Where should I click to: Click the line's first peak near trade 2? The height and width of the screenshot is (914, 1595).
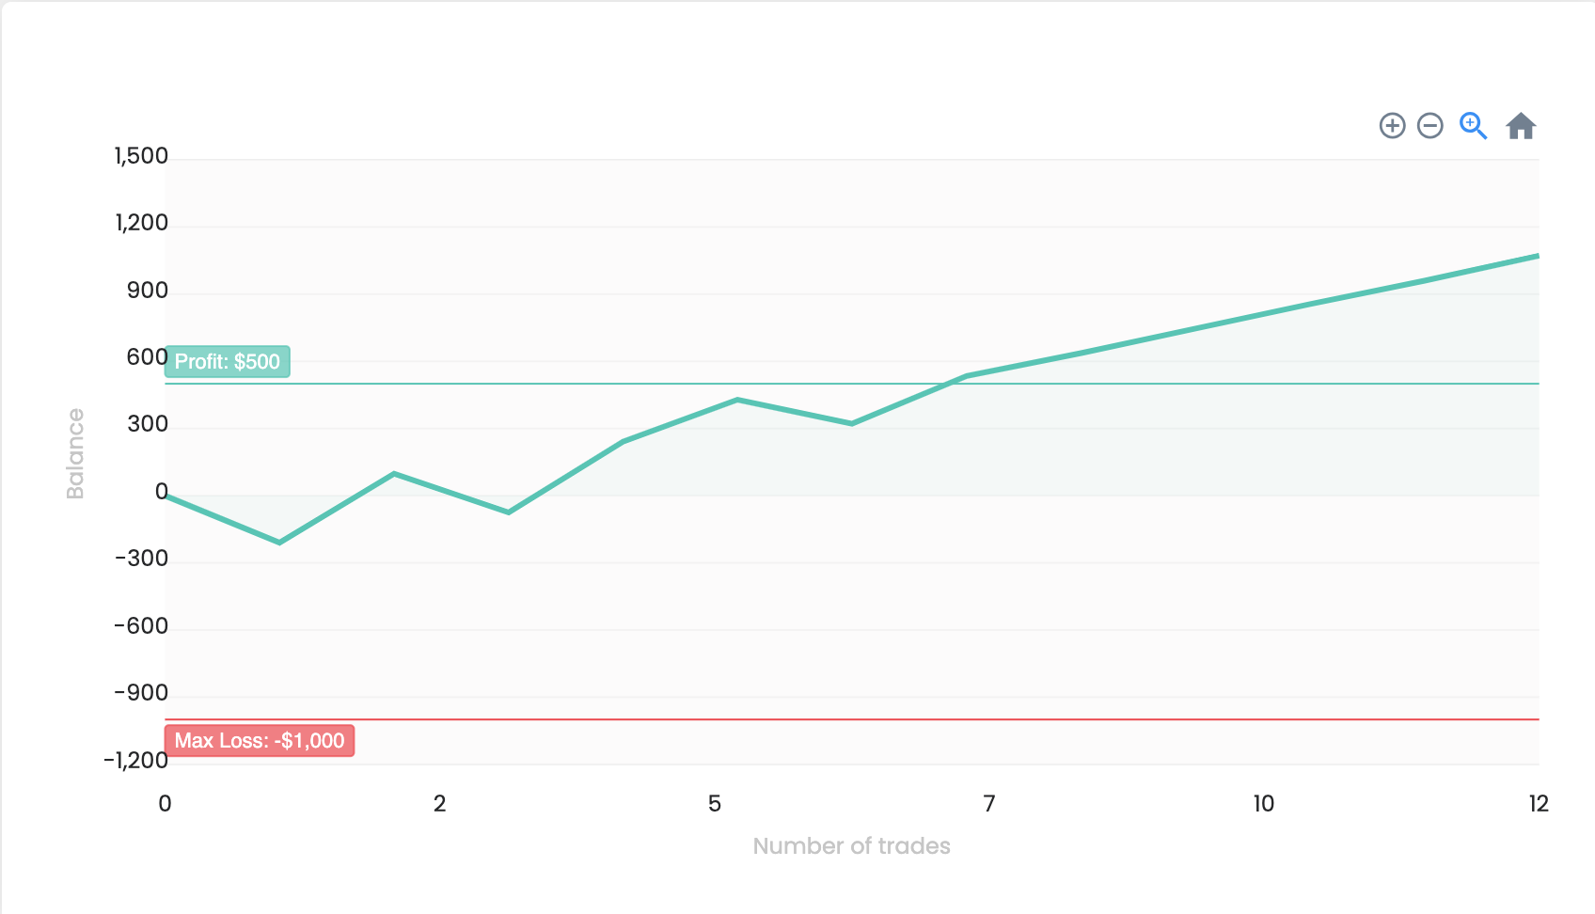[394, 473]
